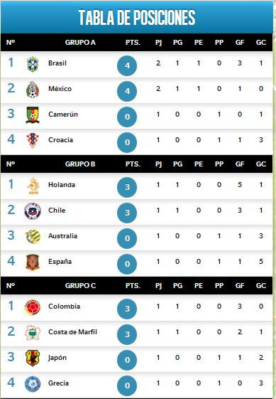Click Brasil's points circle showing 4

click(x=127, y=65)
